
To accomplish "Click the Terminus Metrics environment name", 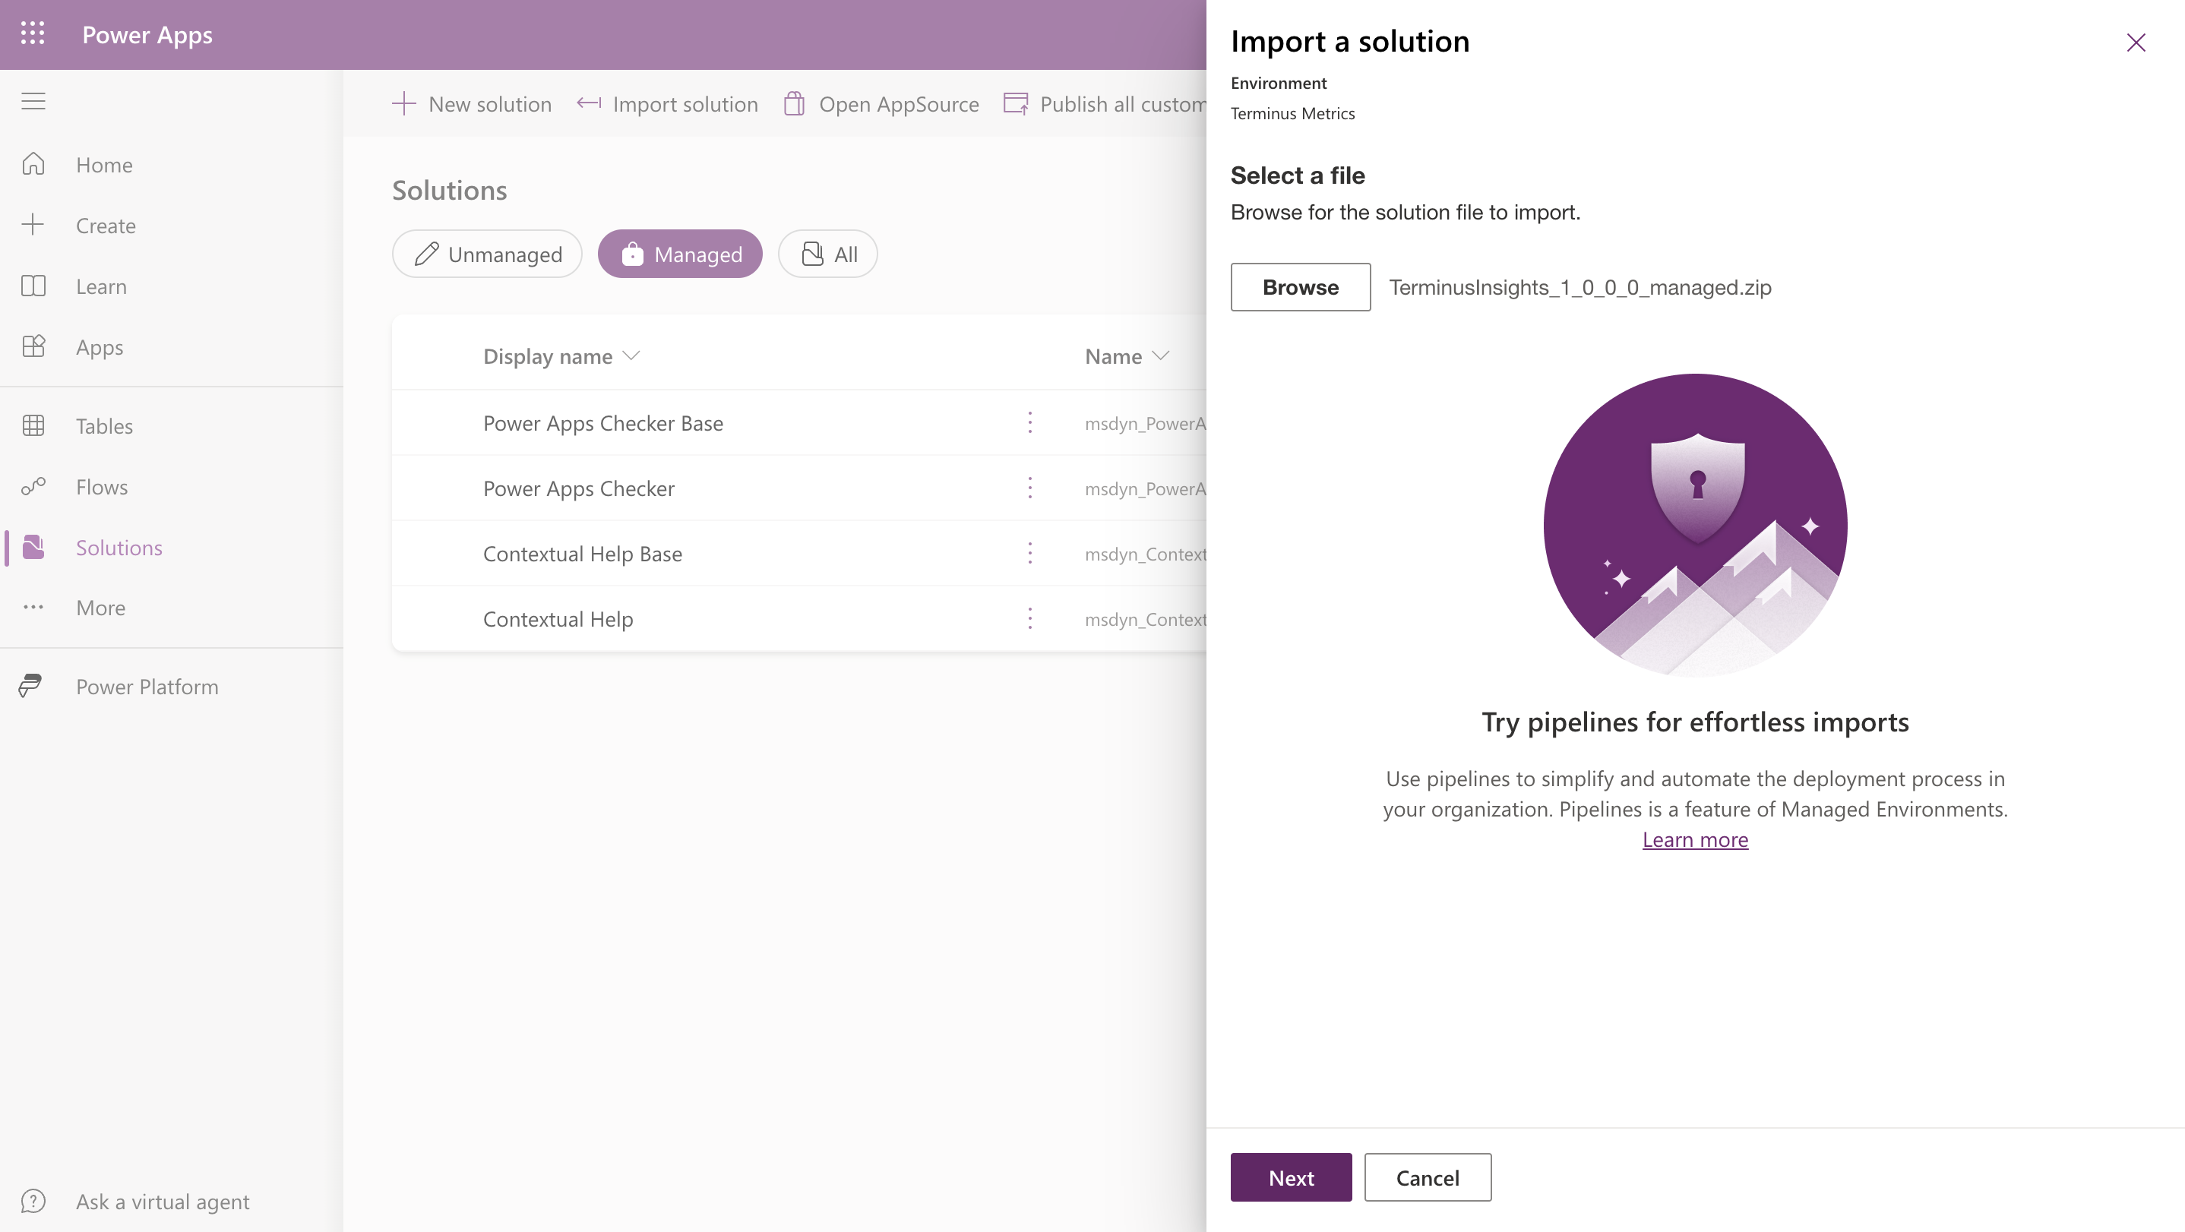I will [x=1292, y=112].
